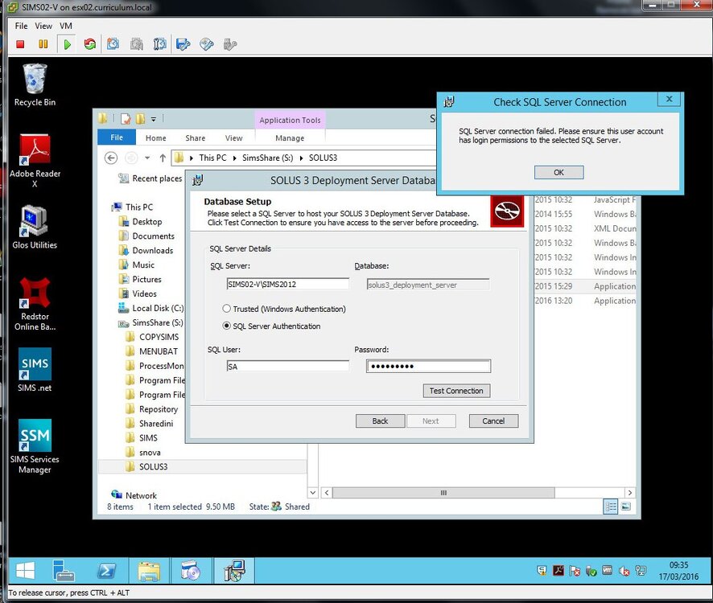713x603 pixels.
Task: Select Trusted (Windows Authentication) radio button
Action: pyautogui.click(x=226, y=309)
